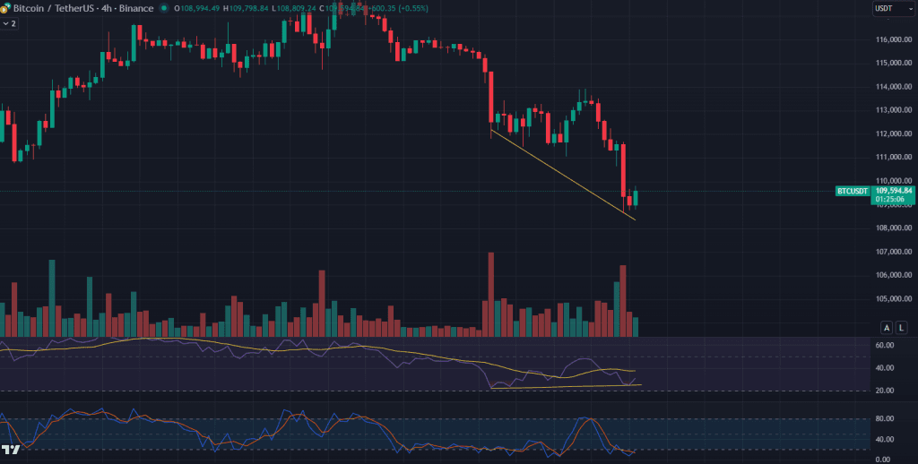Image resolution: width=918 pixels, height=464 pixels.
Task: Expand the collapsed indicators legend showing 2
Action: point(10,23)
